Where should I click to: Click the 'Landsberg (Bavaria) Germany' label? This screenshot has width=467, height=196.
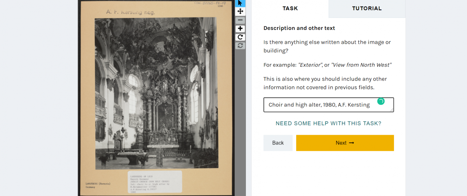coord(98,185)
